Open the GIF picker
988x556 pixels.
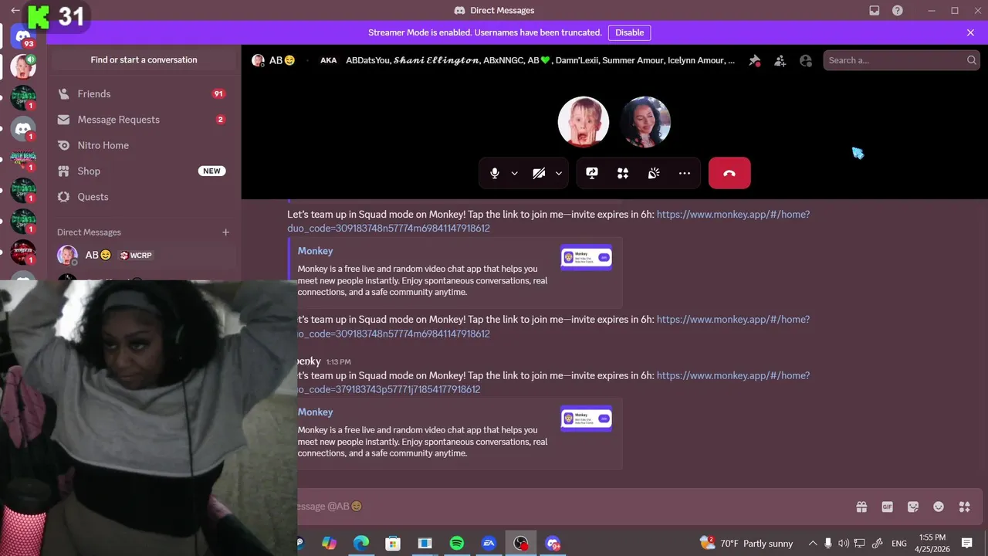(888, 507)
